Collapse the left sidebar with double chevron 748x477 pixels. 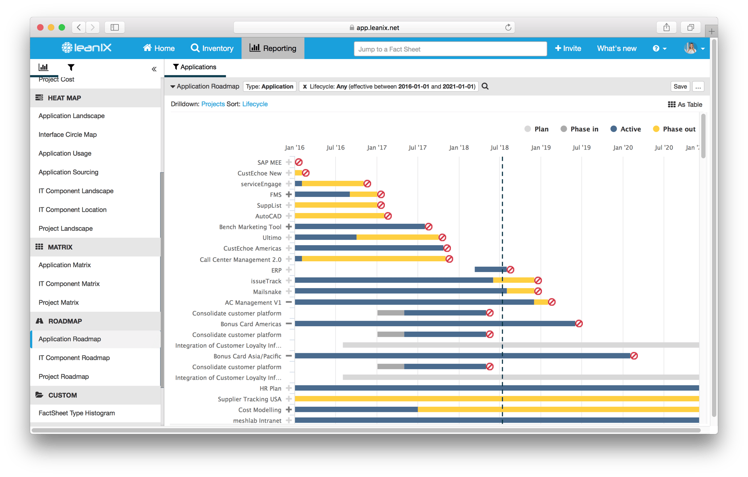[154, 69]
